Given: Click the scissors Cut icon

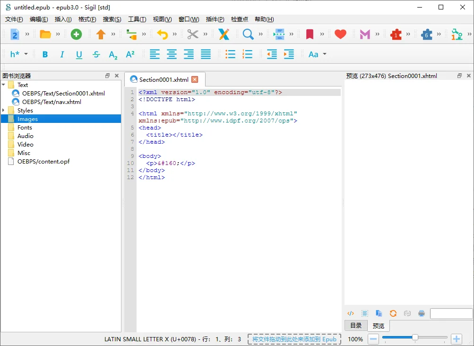Looking at the screenshot, I should (x=192, y=34).
